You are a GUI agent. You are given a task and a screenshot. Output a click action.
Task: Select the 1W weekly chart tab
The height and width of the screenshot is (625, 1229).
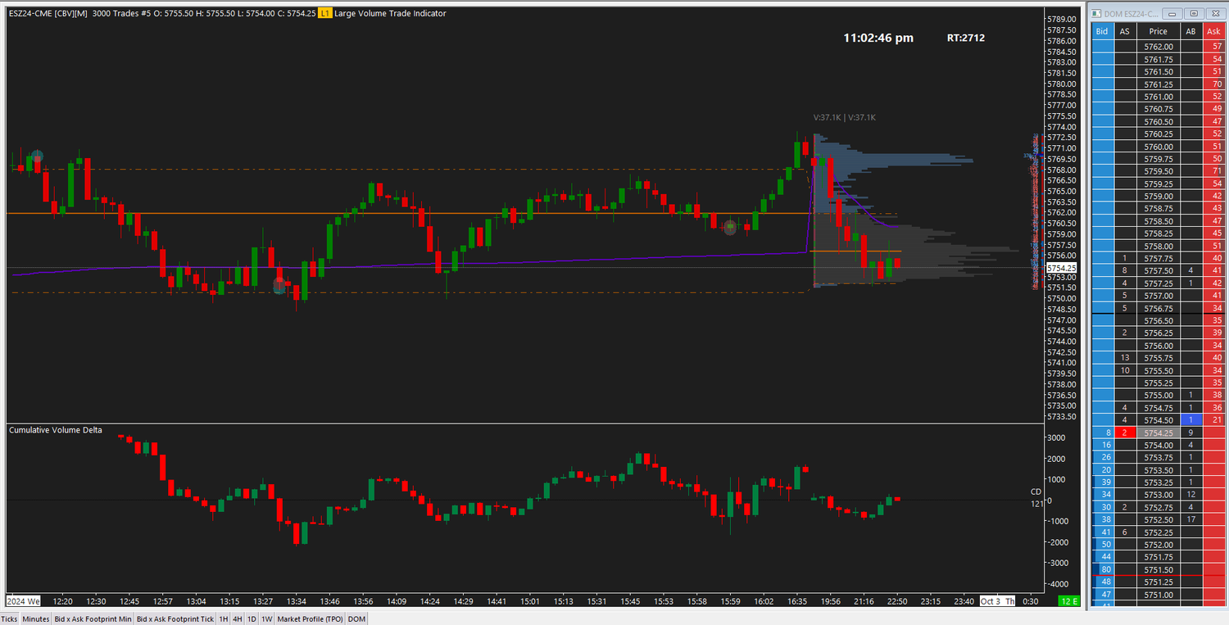pos(266,618)
